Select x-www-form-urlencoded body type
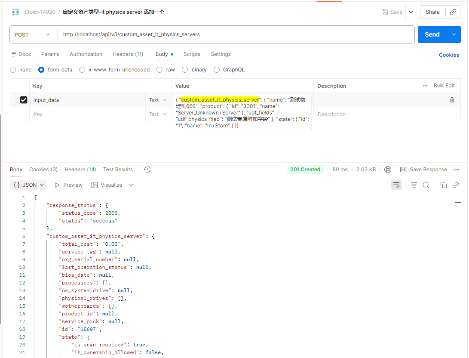Image resolution: width=469 pixels, height=358 pixels. [x=82, y=70]
